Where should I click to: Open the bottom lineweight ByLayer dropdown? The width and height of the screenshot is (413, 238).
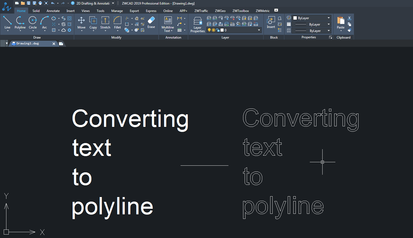(x=329, y=31)
